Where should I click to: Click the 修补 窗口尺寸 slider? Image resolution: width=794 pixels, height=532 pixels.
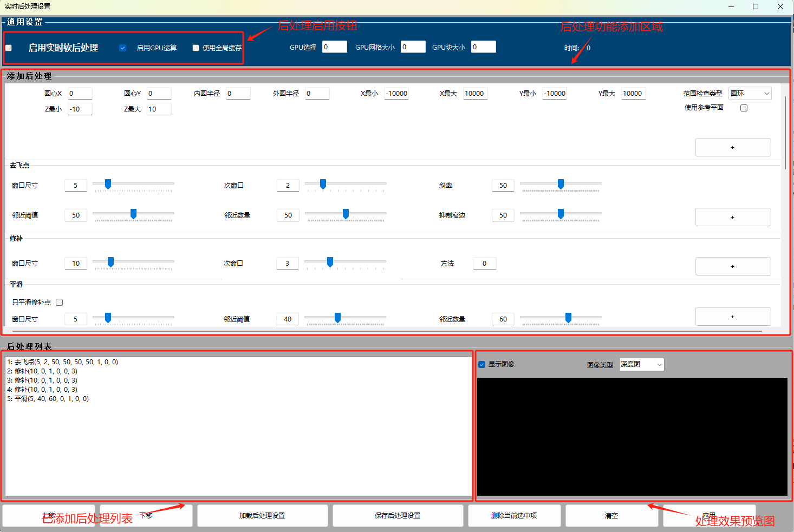pyautogui.click(x=134, y=264)
